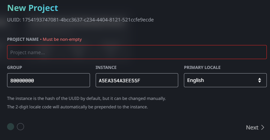Click the PROJECT NAME field label

[23, 39]
